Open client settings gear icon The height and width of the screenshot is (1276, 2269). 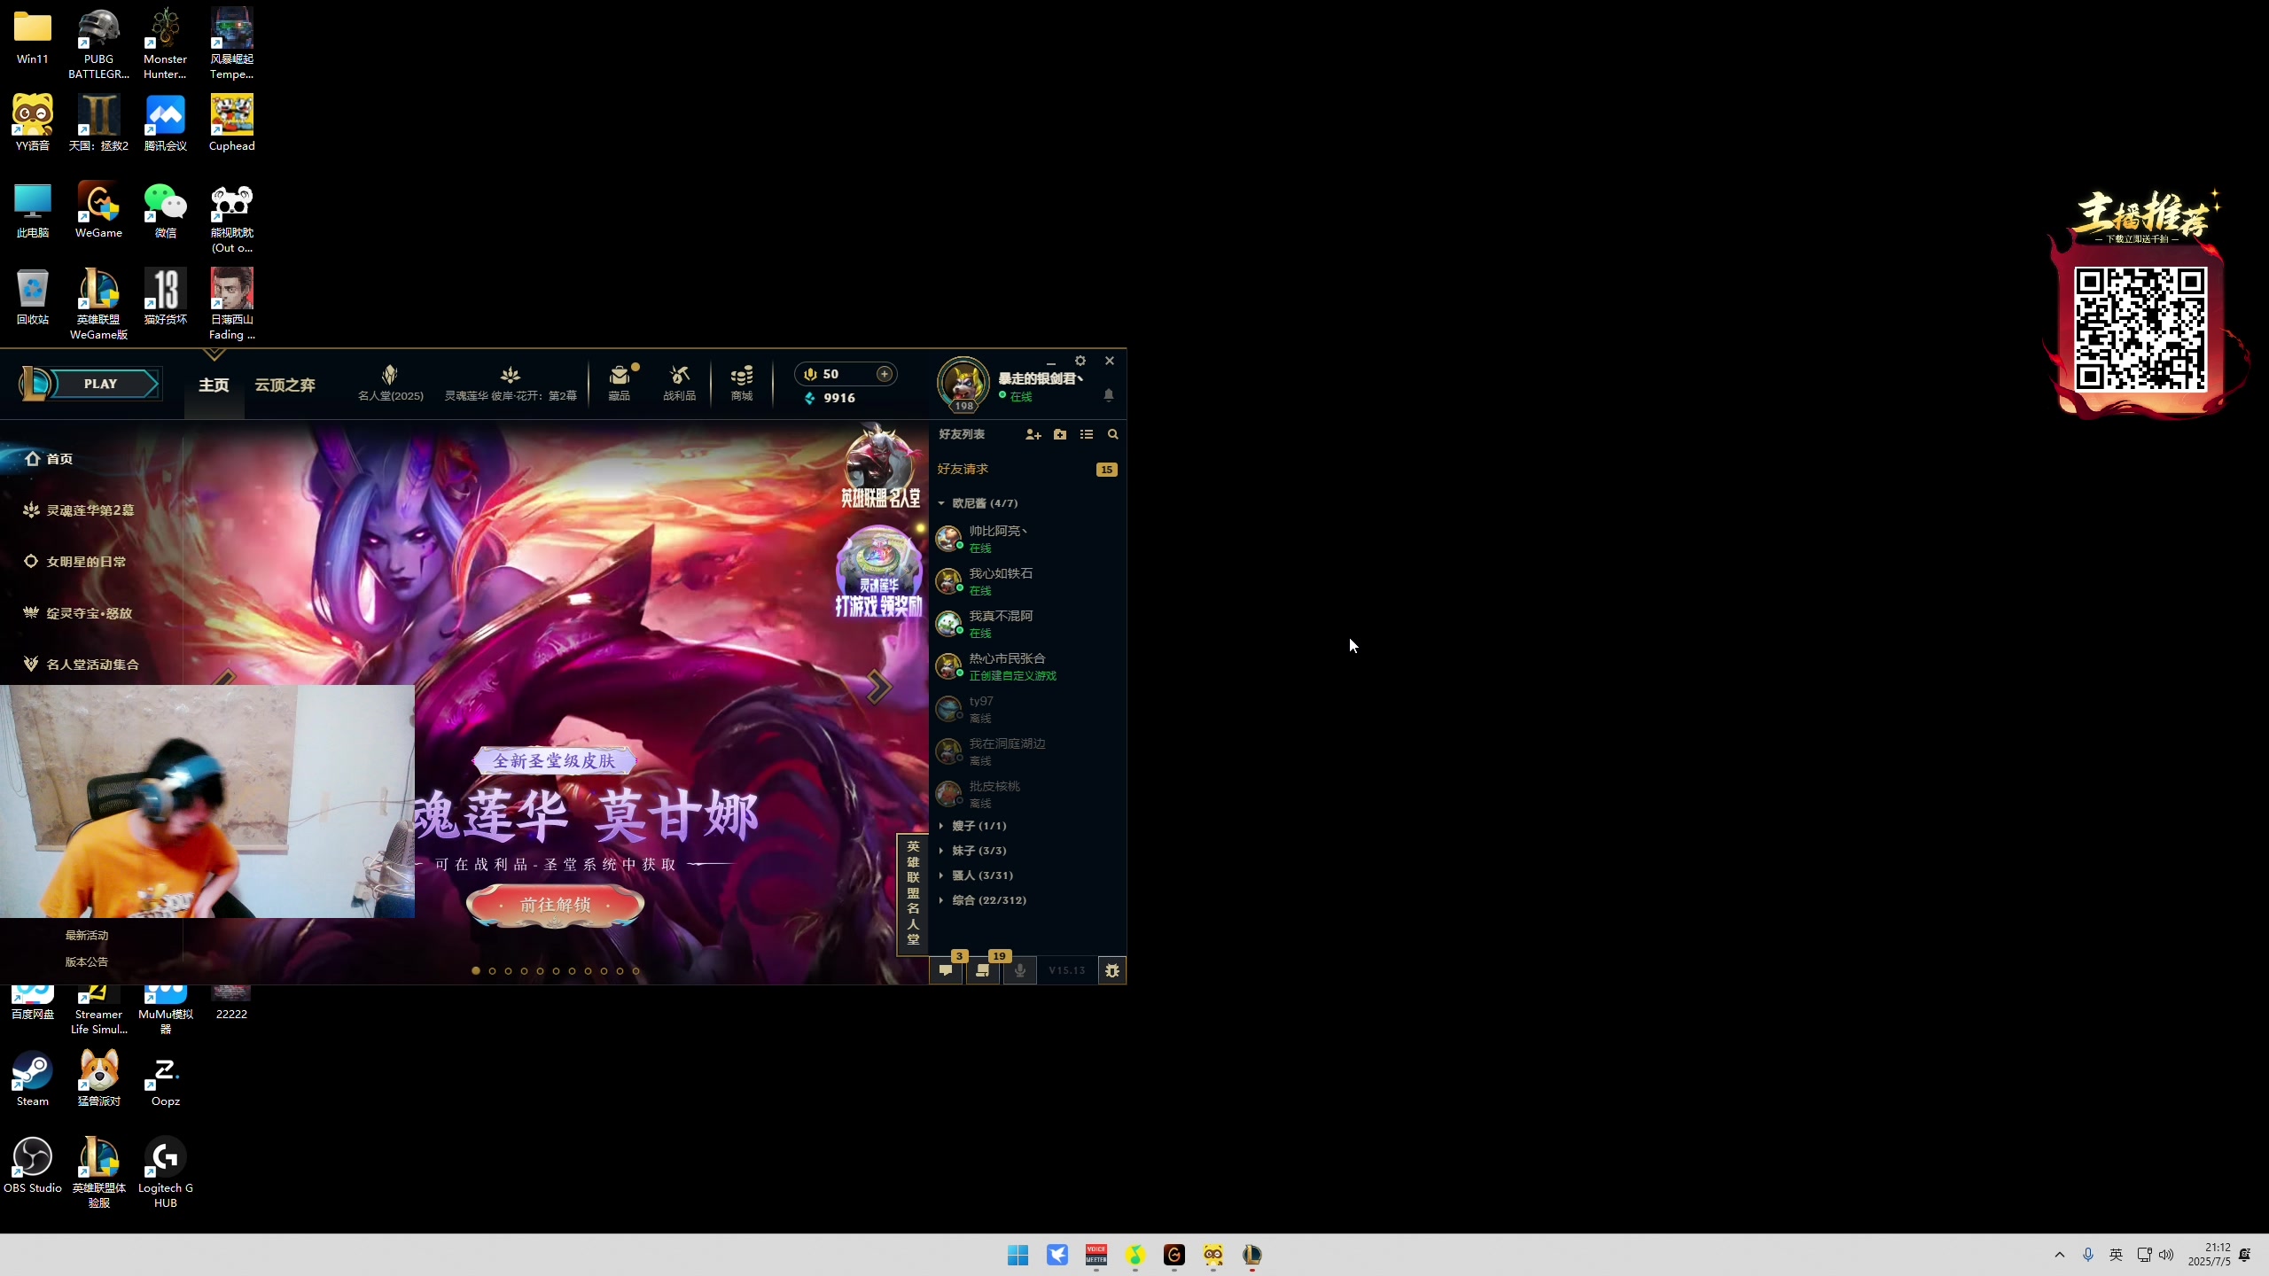[x=1080, y=361]
